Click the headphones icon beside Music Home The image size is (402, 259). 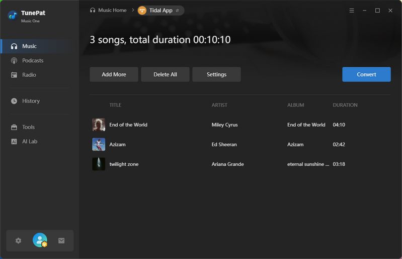point(93,10)
